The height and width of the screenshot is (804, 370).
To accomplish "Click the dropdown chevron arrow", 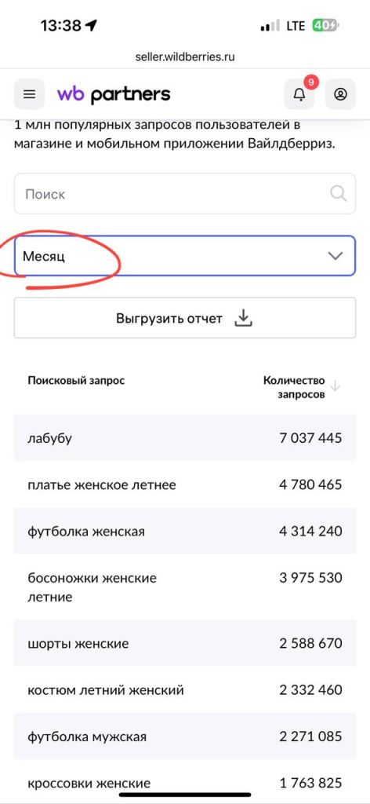I will (336, 256).
